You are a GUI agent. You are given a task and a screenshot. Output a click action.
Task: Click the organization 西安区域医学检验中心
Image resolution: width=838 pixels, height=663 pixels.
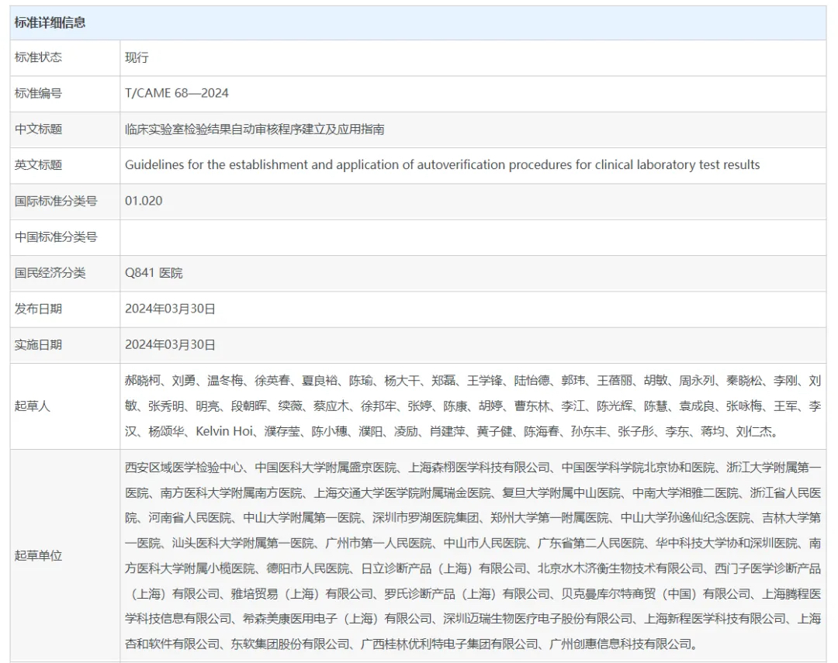pyautogui.click(x=184, y=468)
